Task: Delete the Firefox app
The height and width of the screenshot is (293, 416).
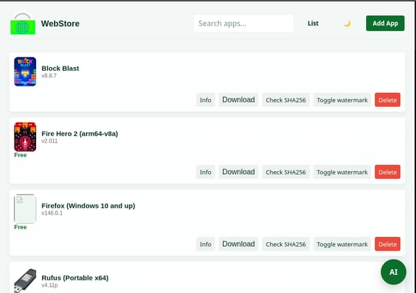Action: pyautogui.click(x=388, y=245)
